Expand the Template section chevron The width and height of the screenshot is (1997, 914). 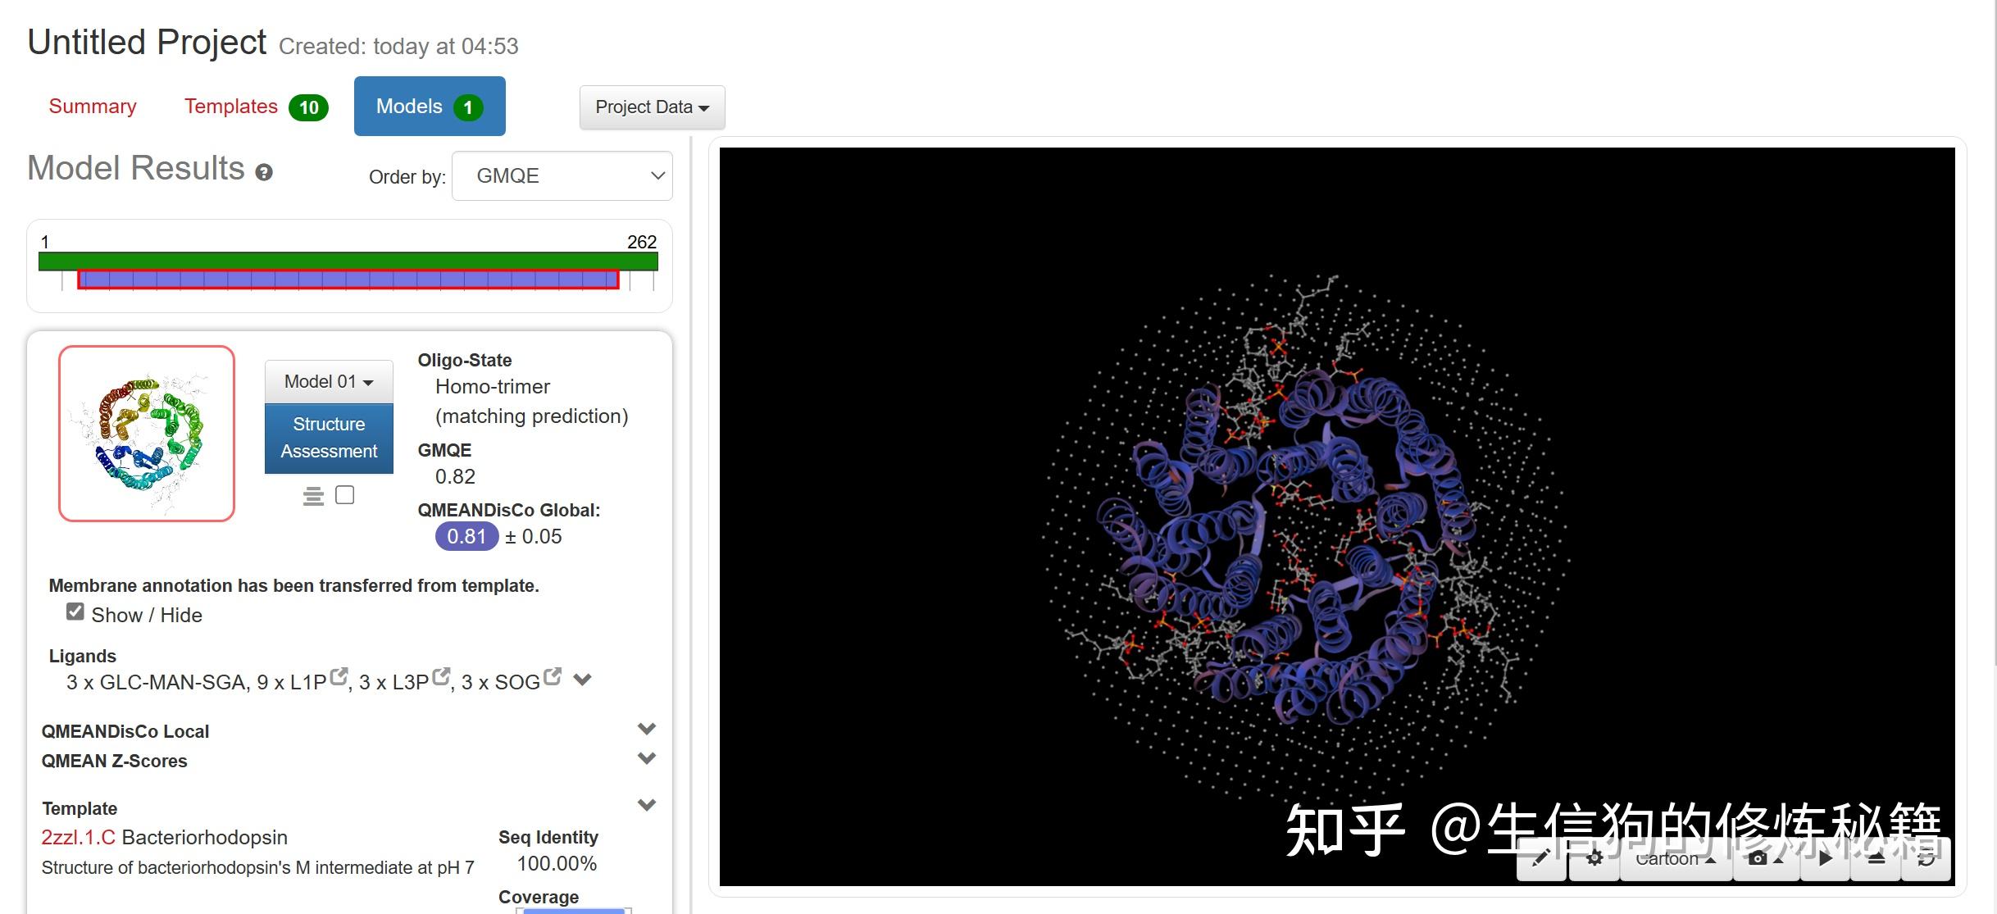coord(647,805)
